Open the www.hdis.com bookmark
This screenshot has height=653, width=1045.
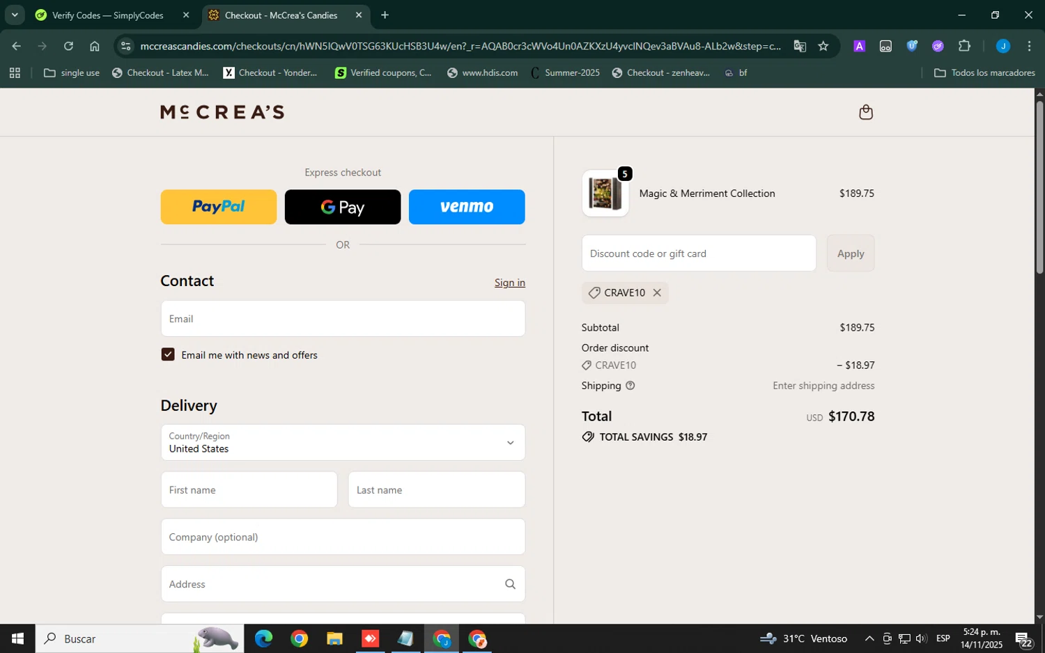(483, 73)
